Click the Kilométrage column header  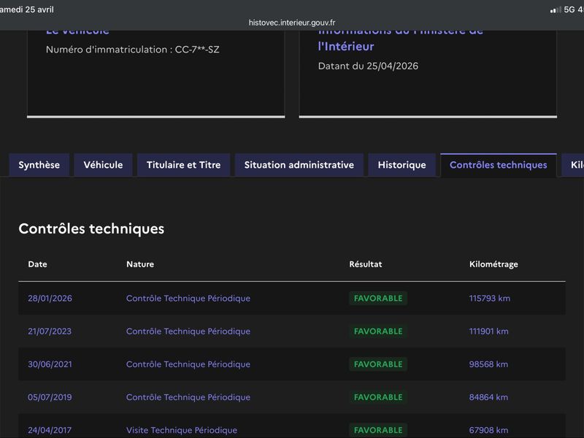pyautogui.click(x=493, y=264)
